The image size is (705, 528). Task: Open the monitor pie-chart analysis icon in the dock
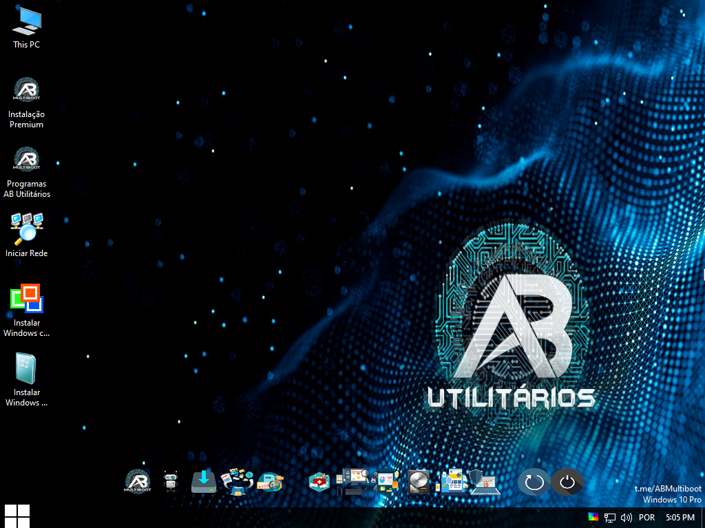[386, 482]
